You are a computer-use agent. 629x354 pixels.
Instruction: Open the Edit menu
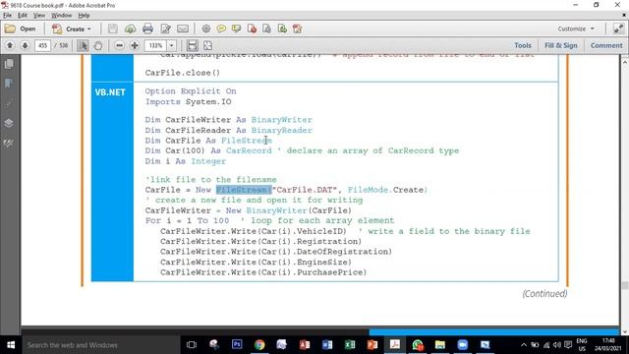coord(23,16)
